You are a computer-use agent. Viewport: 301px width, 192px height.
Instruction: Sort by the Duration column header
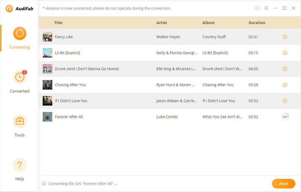tap(257, 23)
